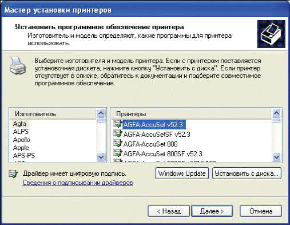Click the Установить с диска button
Screen dimensions: 290x225
coord(247,173)
